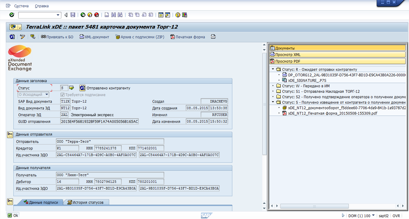Screen dimensions: 409x219
Task: Click the Отправитель field ООО "Терра-Тест"
Action: [110, 141]
